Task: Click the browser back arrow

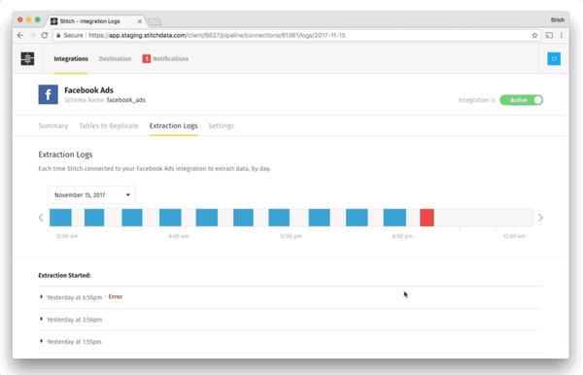Action: [20, 35]
